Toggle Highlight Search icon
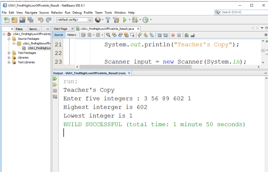 tap(126, 35)
